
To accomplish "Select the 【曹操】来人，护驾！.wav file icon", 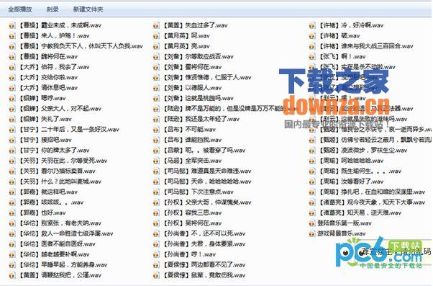I will (12, 36).
